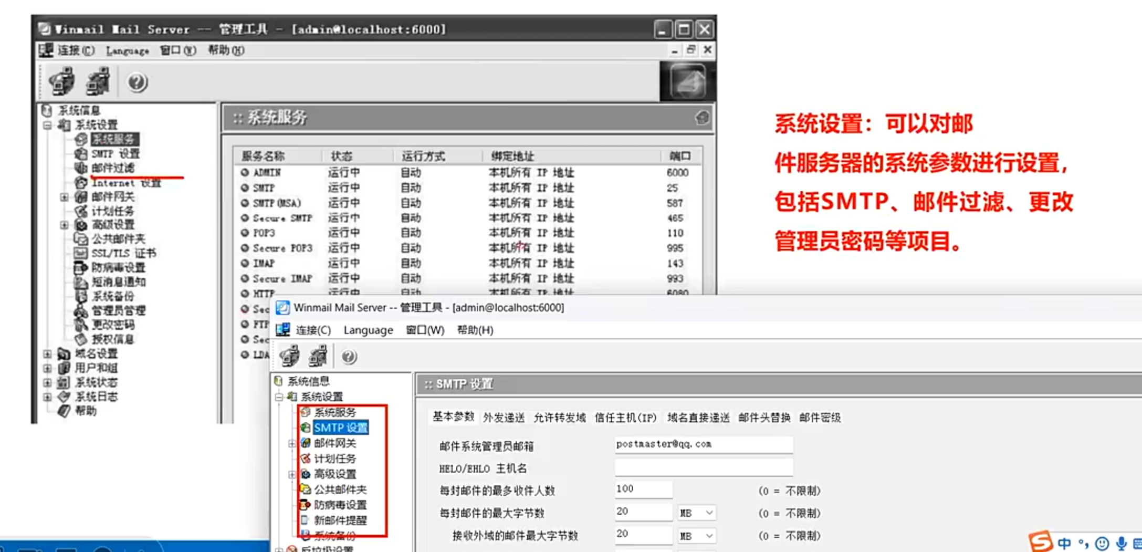Viewport: 1142px width, 552px height.
Task: Open Language menu in the back window
Action: (128, 50)
